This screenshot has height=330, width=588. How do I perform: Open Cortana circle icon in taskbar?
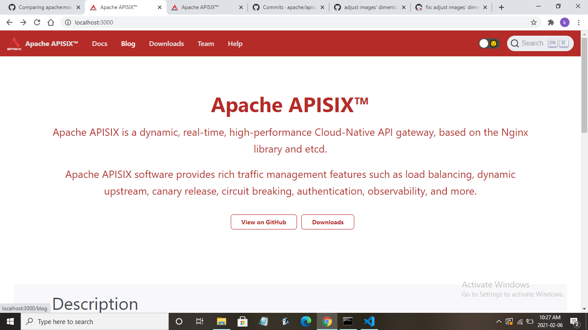click(x=179, y=321)
